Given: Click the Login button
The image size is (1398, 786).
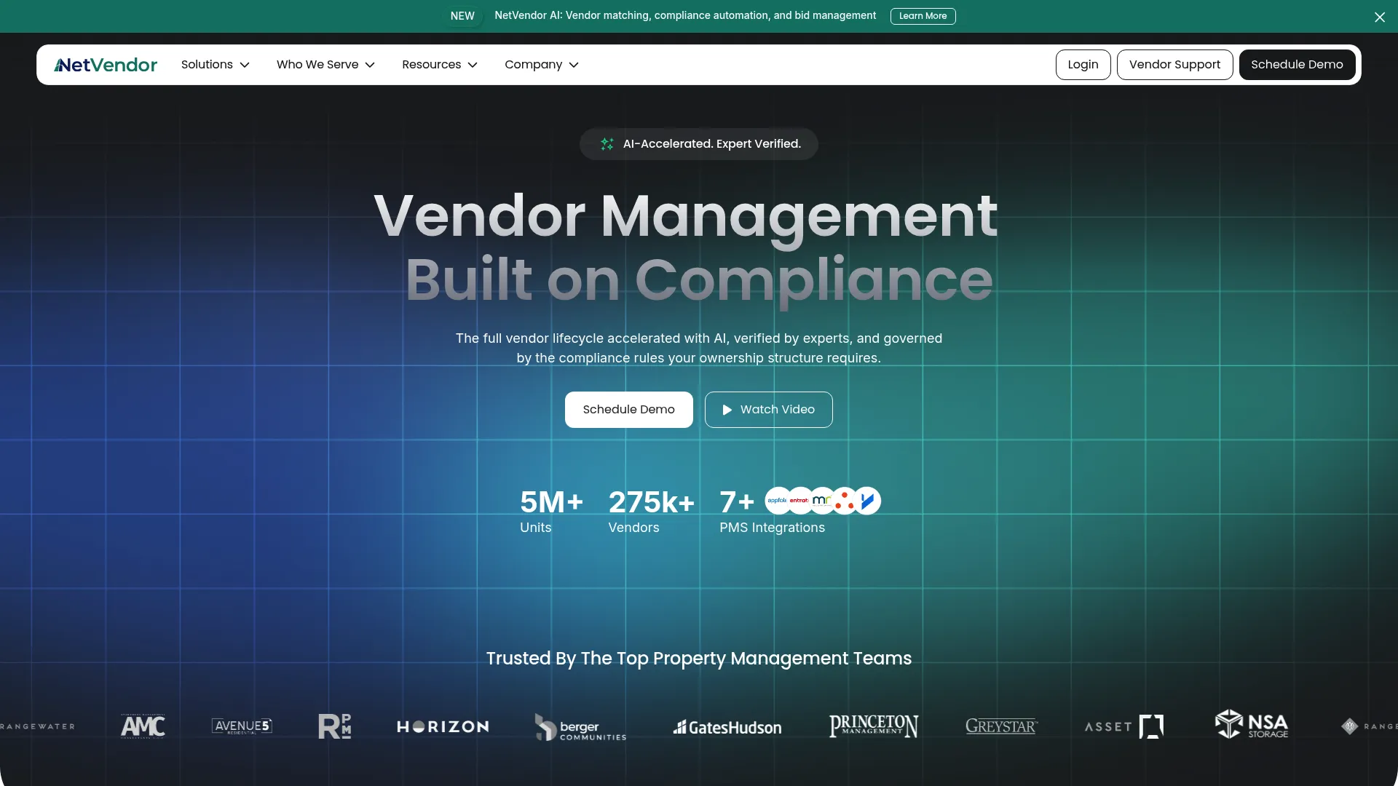Looking at the screenshot, I should click(1083, 65).
